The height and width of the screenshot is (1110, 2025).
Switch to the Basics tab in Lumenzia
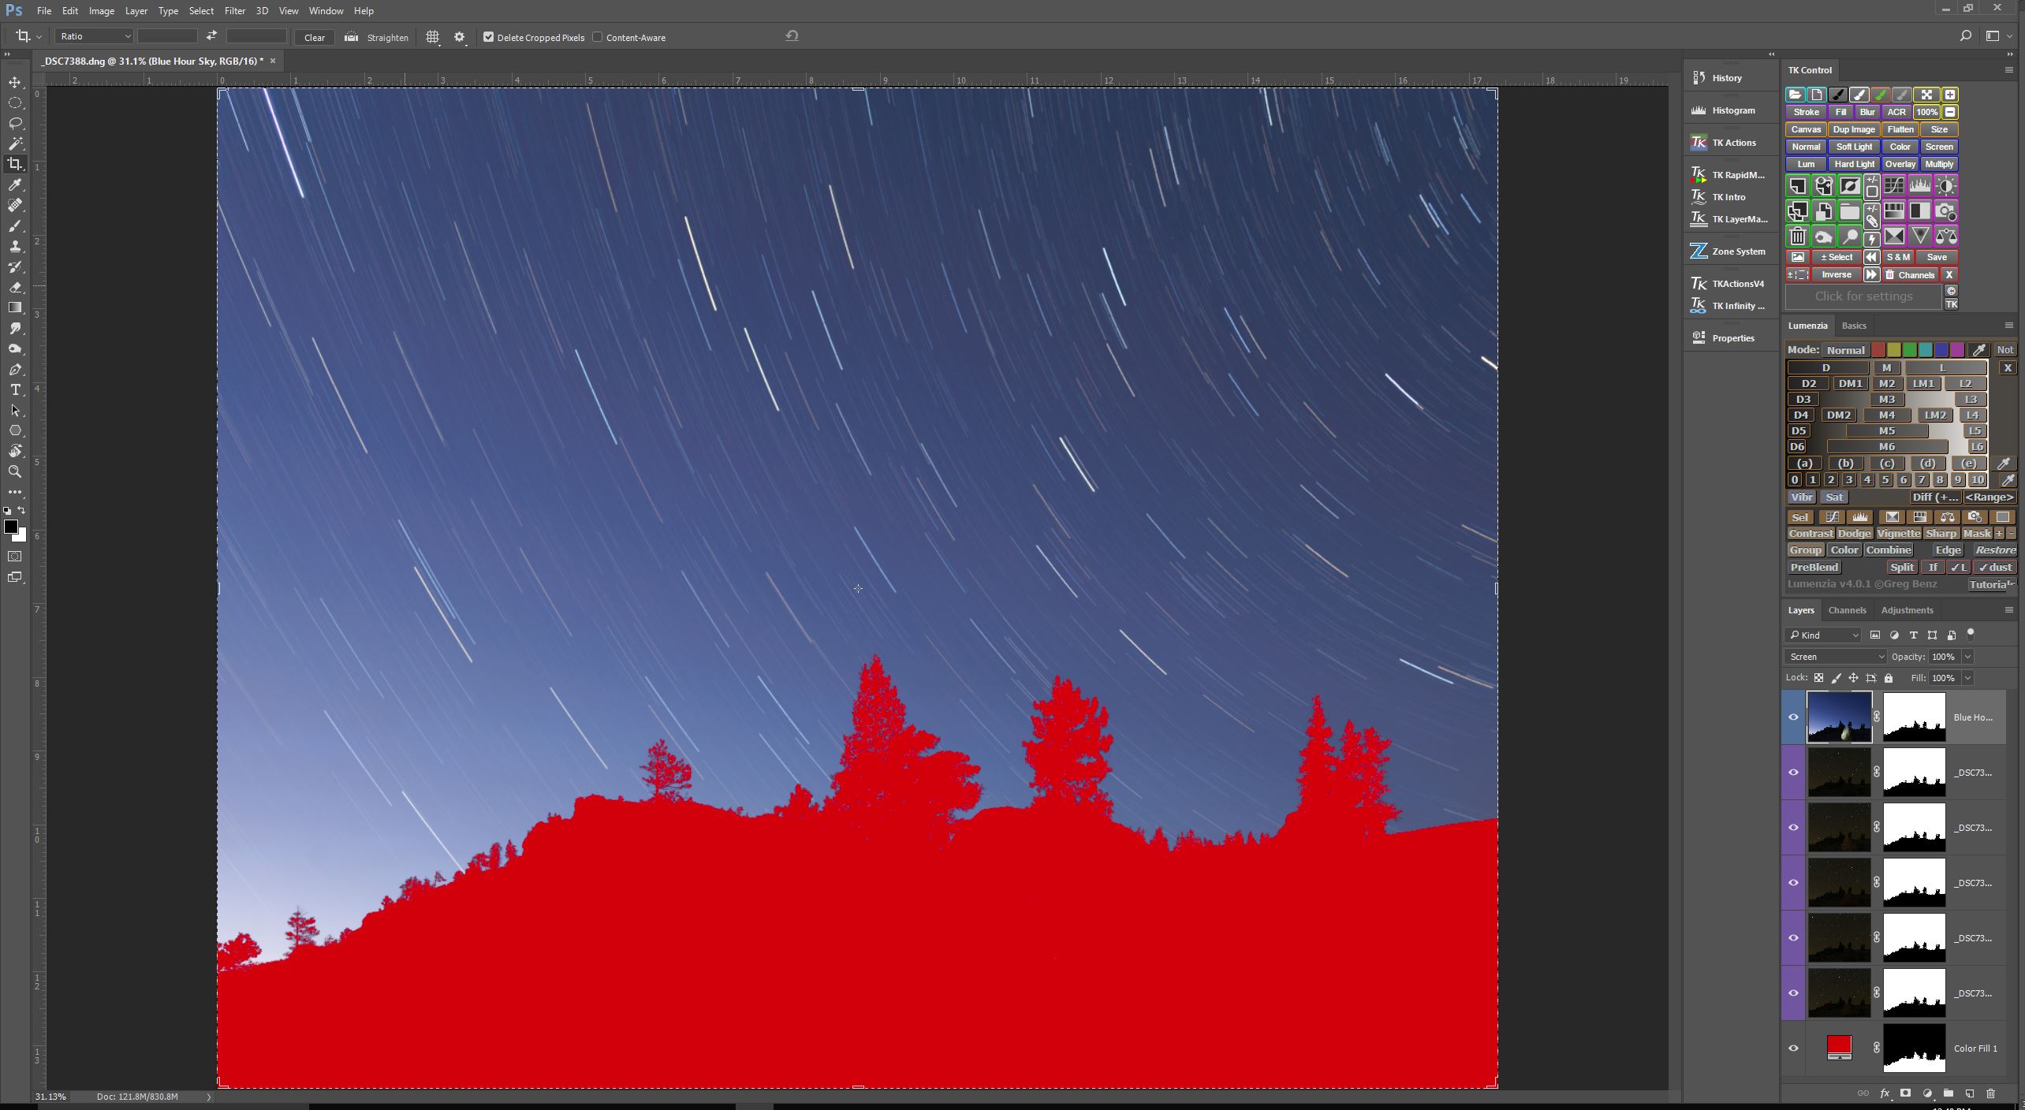click(x=1854, y=326)
